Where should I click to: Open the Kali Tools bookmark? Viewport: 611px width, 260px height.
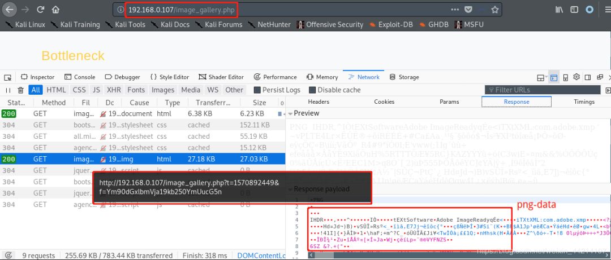pos(126,24)
